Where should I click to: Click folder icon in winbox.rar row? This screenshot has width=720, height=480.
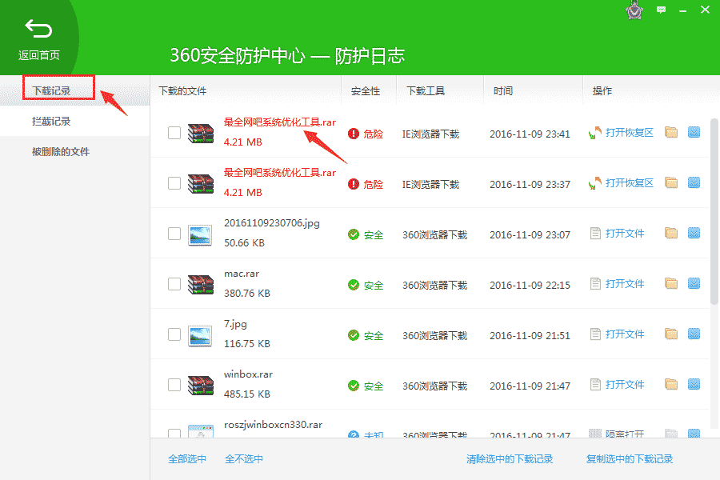click(x=670, y=385)
